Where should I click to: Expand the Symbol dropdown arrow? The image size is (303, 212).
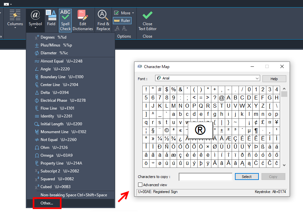pos(35,27)
